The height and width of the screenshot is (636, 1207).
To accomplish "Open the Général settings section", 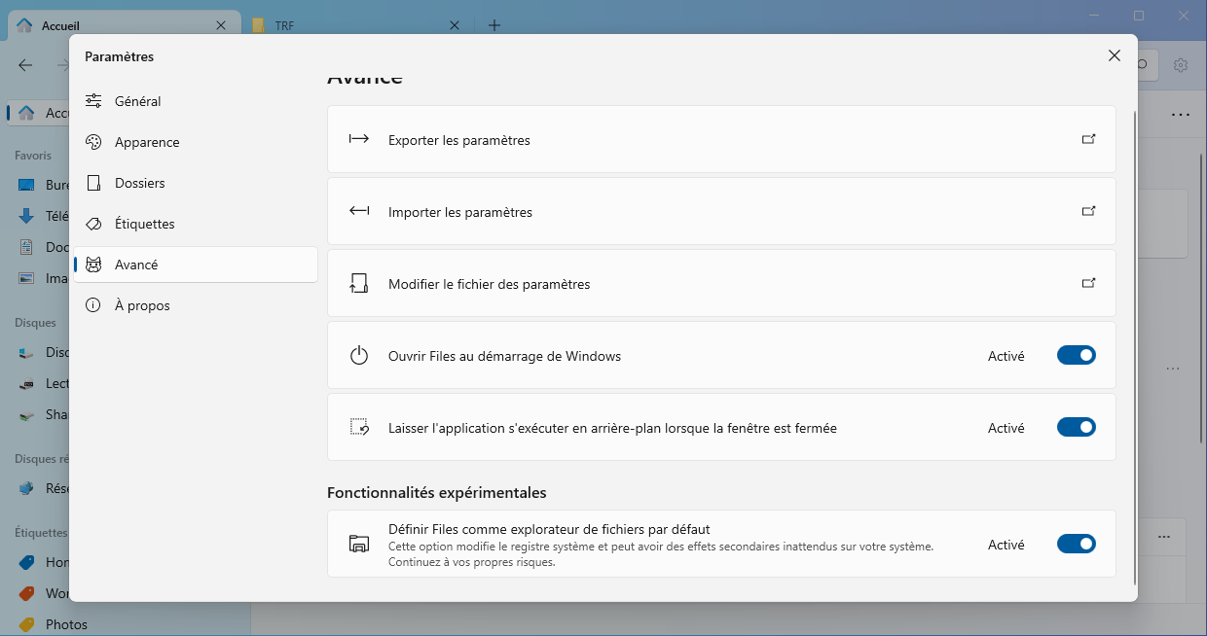I will (x=137, y=101).
